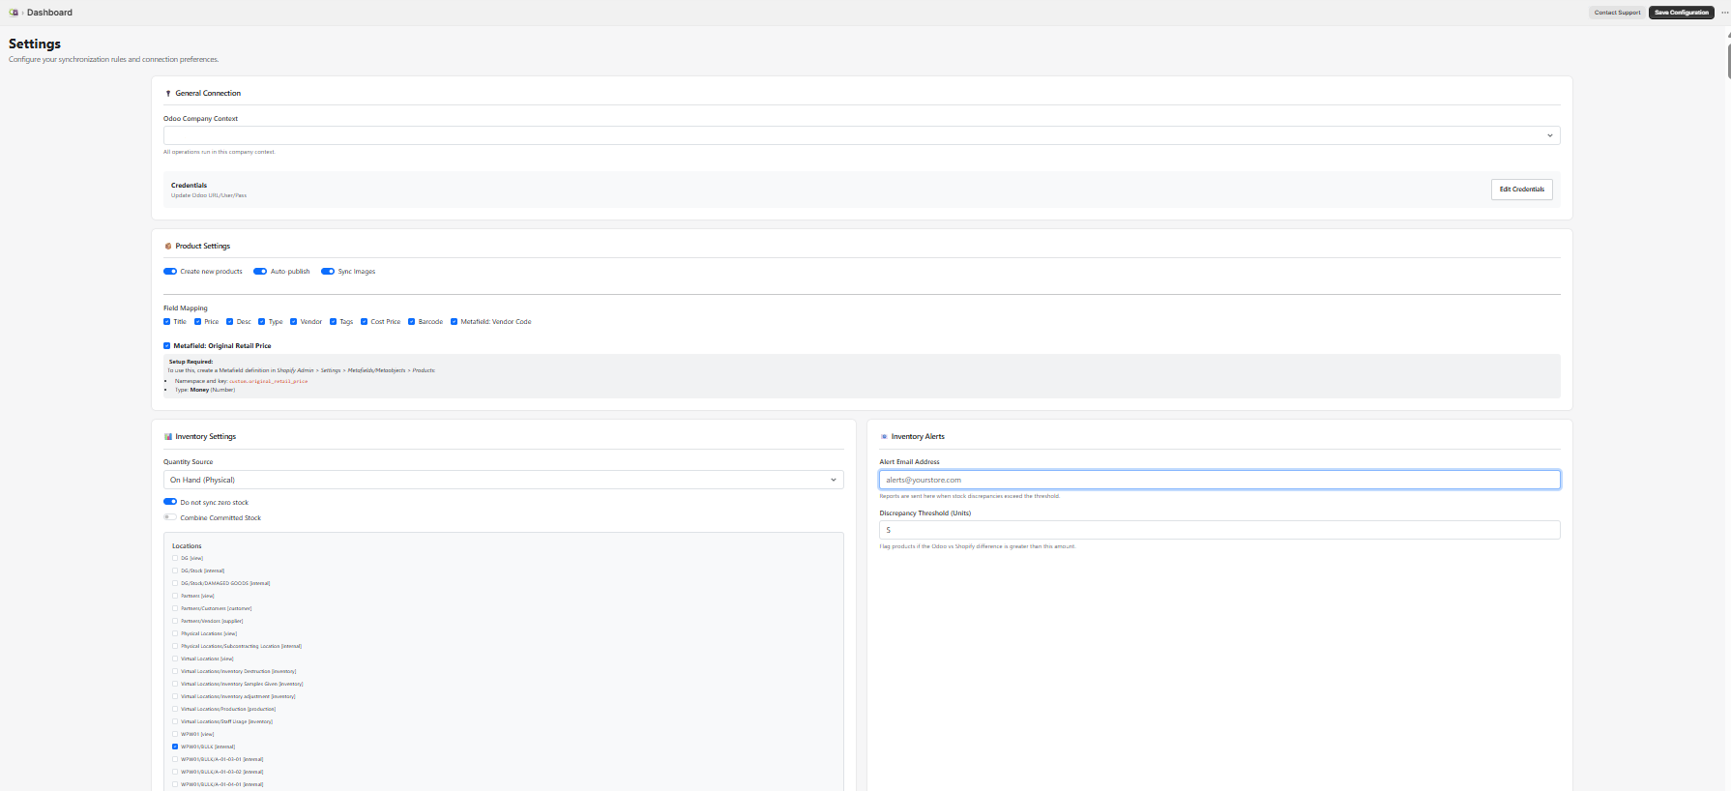Click the Edit Credentials button
This screenshot has height=791, width=1731.
[x=1521, y=190]
